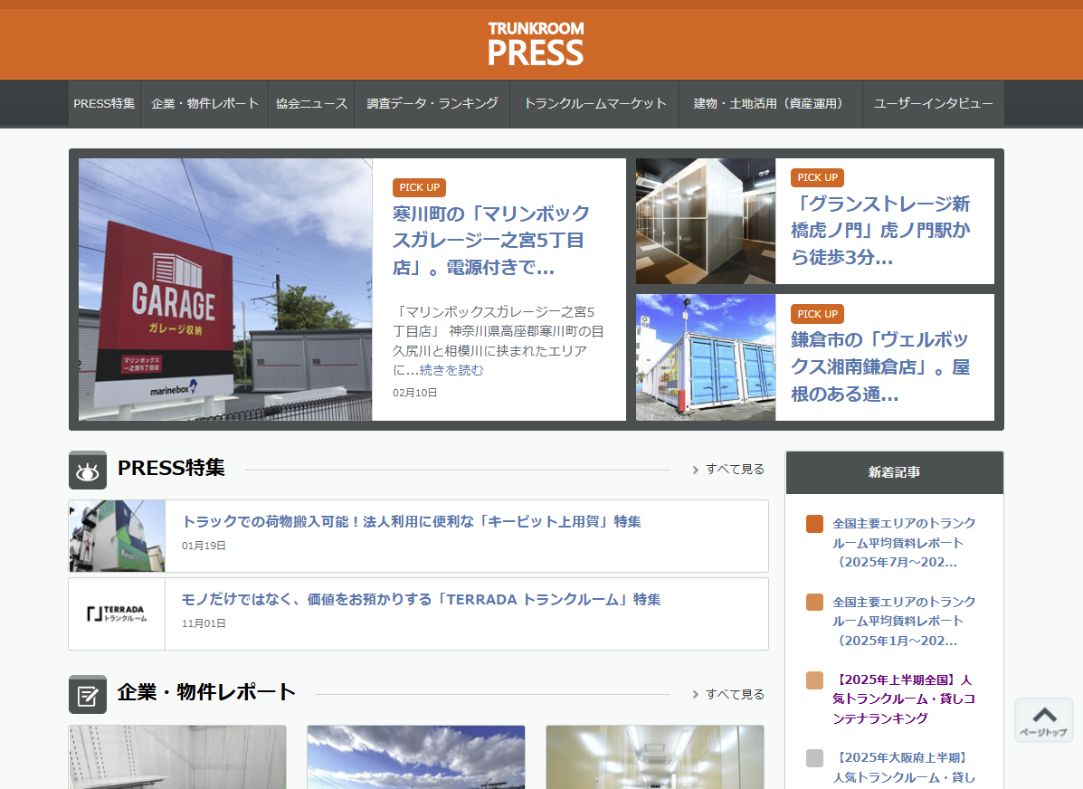Open ユーザーインタビュー in the navigation bar
The width and height of the screenshot is (1083, 789).
[x=933, y=104]
